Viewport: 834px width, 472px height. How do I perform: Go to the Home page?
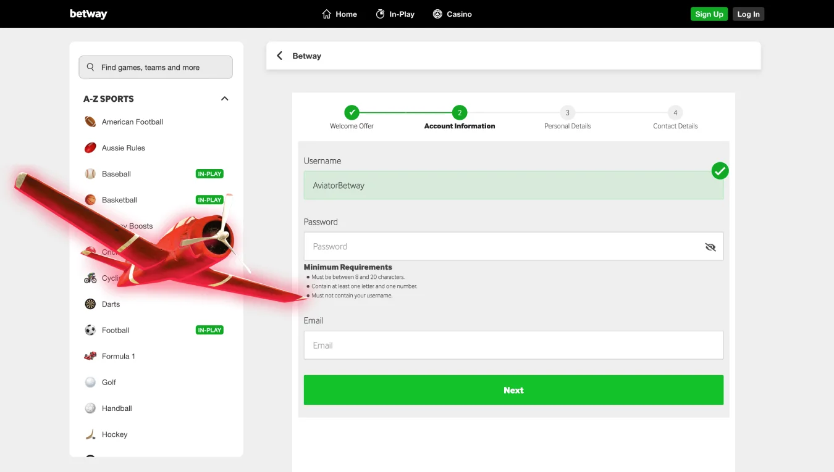tap(339, 14)
